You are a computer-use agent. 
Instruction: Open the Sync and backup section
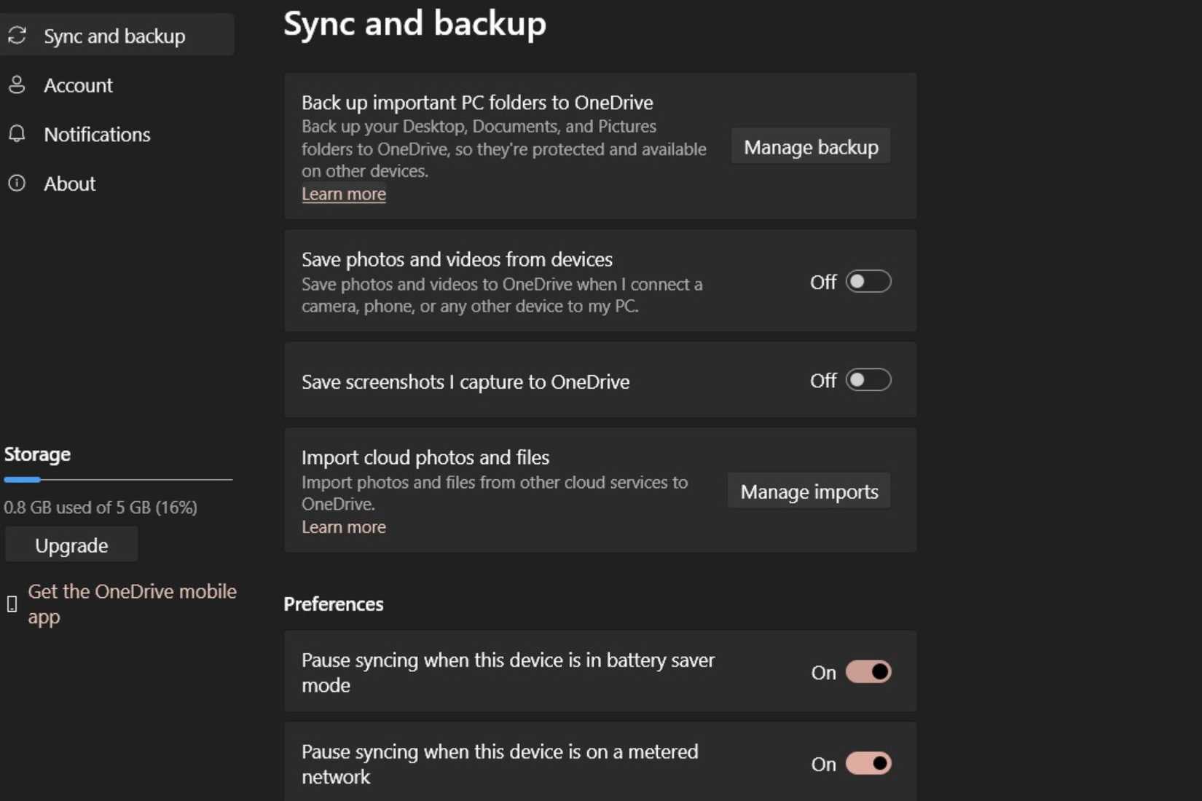point(117,36)
